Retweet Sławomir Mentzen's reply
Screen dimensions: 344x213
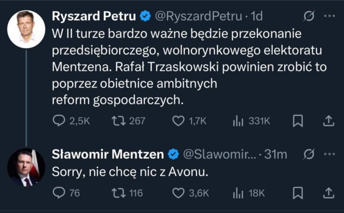(118, 193)
